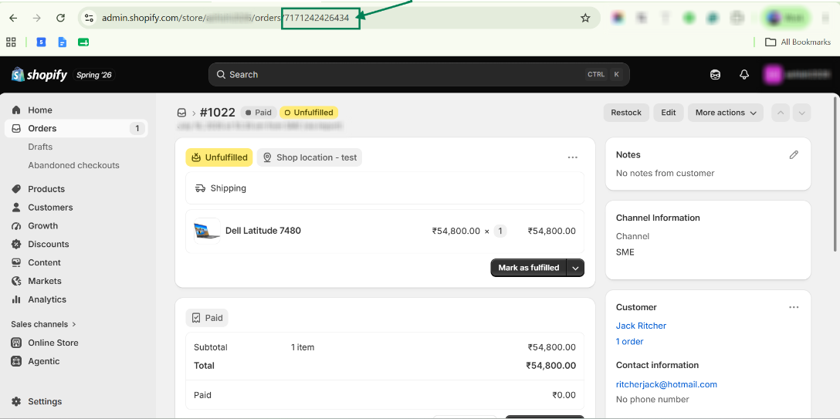Viewport: 840px width, 419px height.
Task: Open the Sidekick assistant icon in the top bar
Action: [715, 75]
